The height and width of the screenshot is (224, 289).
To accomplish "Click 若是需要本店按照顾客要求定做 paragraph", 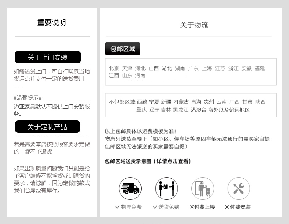I will [52, 148].
